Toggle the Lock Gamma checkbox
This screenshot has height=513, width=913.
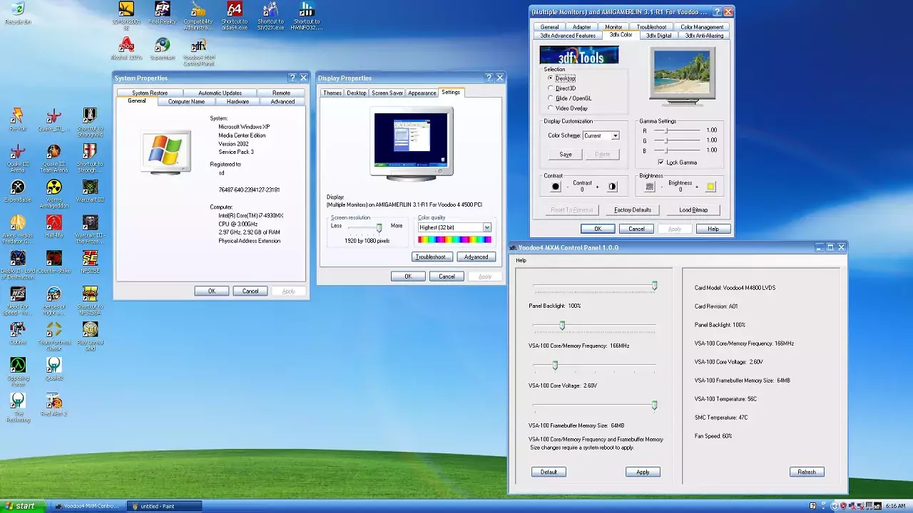660,162
